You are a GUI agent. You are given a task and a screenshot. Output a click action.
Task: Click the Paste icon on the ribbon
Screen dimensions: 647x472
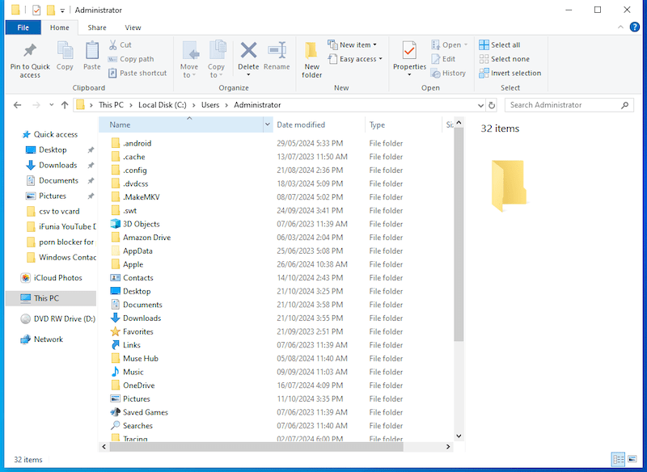[x=91, y=58]
